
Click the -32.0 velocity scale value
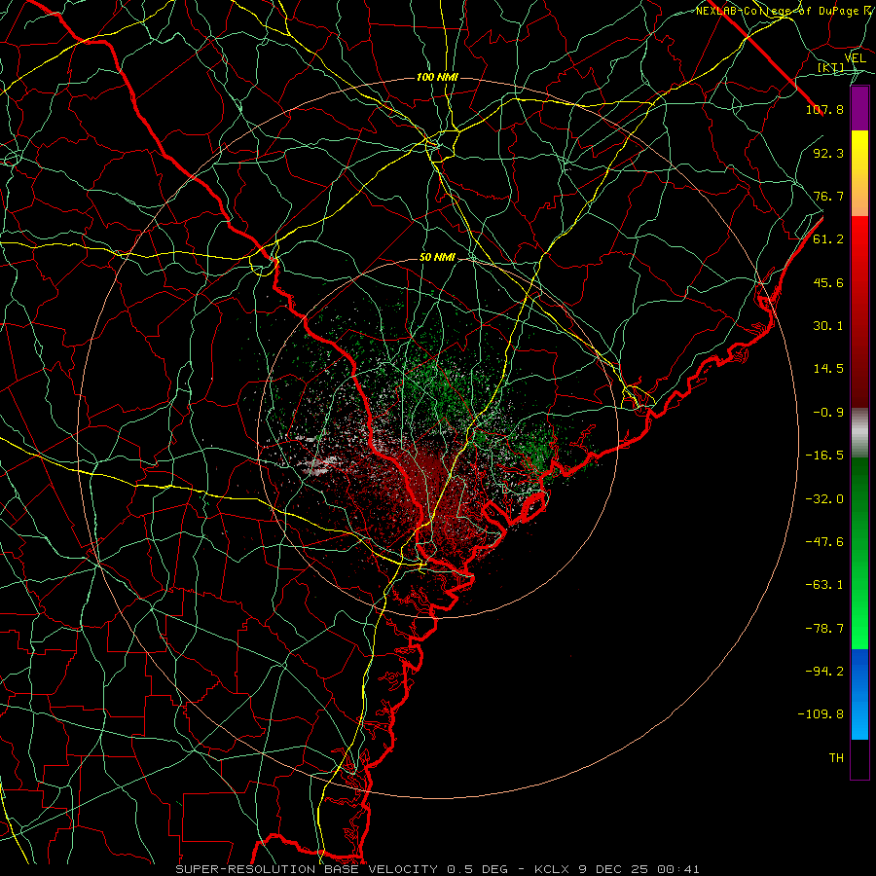824,499
